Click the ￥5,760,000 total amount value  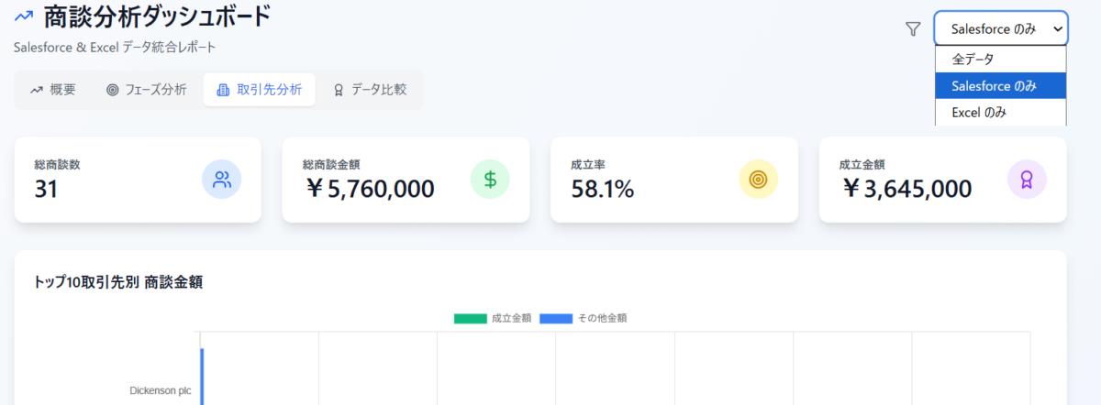pyautogui.click(x=369, y=189)
